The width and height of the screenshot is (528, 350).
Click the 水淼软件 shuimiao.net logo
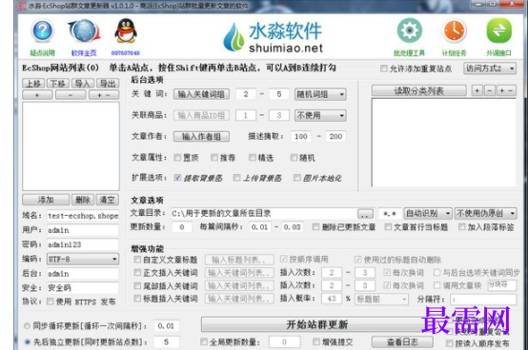pyautogui.click(x=273, y=37)
